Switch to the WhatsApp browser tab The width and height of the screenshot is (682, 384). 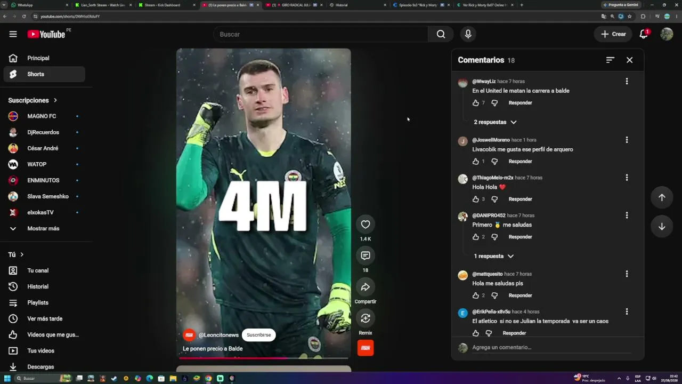[x=40, y=5]
